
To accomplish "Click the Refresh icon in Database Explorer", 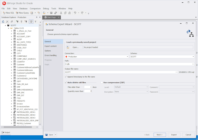I will click(x=3, y=22).
